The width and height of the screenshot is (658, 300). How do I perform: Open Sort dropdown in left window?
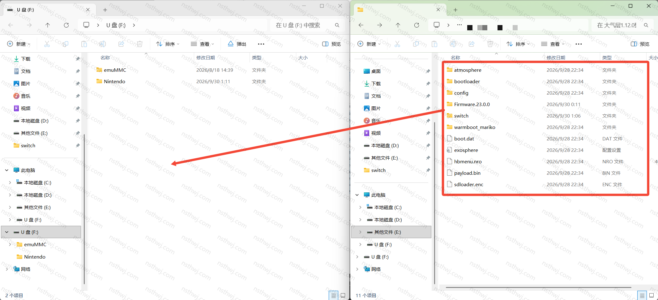coord(168,44)
